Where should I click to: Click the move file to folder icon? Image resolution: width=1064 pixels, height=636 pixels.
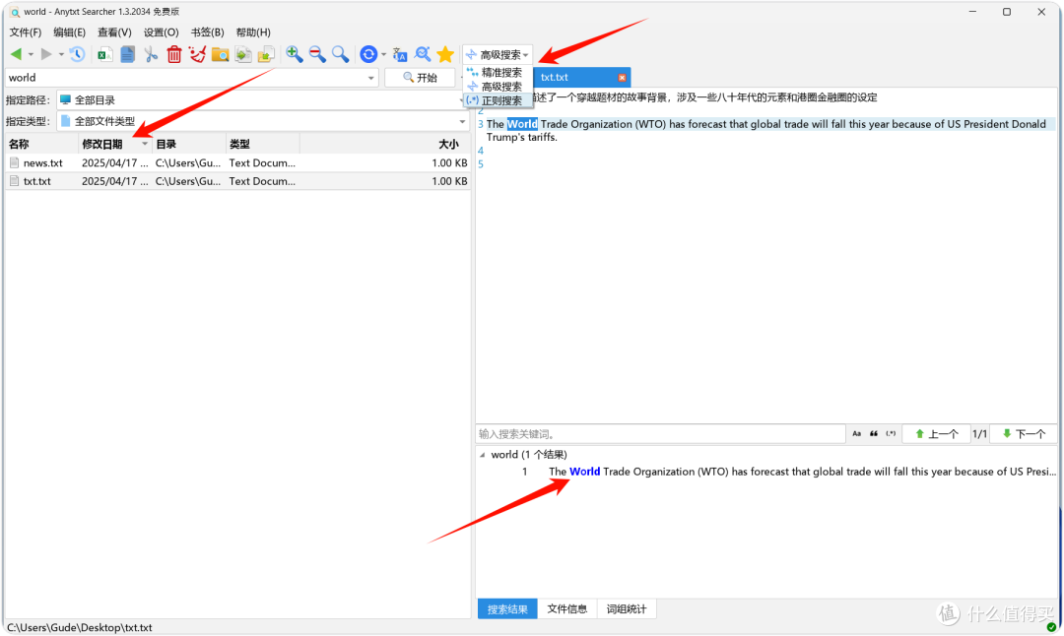(266, 54)
